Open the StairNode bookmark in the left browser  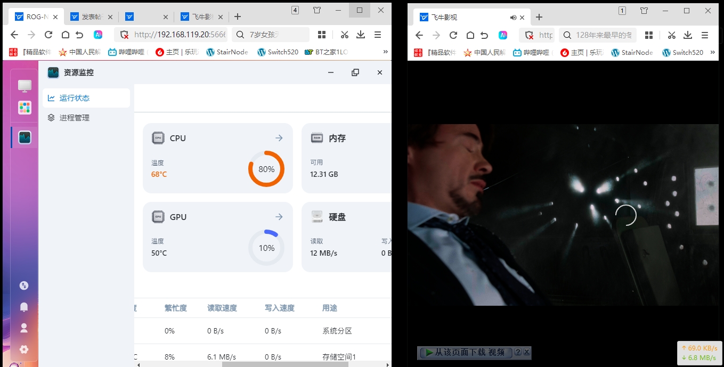pos(227,52)
